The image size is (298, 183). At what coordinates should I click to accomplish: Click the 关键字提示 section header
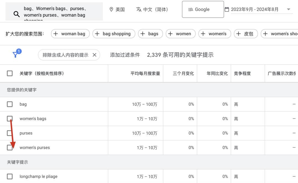tap(17, 162)
